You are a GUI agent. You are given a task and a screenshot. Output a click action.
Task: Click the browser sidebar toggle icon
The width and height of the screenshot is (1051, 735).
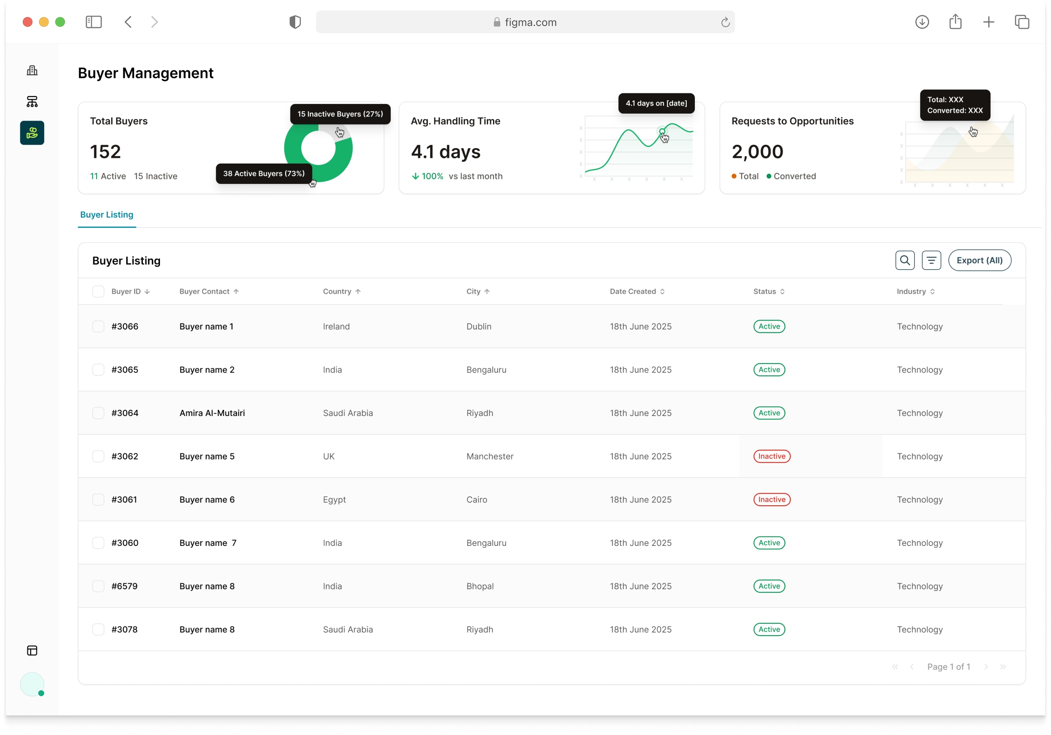point(94,22)
